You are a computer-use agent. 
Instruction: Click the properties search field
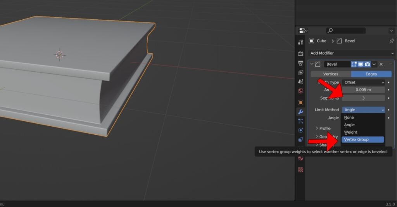click(346, 31)
